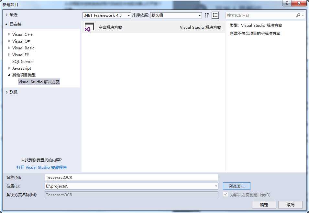This screenshot has width=309, height=213.
Task: Toggle 为解决方案创建目录 checkbox
Action: (226, 195)
